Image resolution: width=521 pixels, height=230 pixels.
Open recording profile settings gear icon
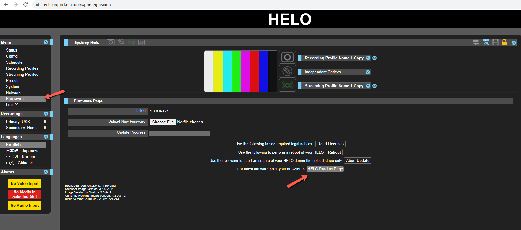[375, 58]
